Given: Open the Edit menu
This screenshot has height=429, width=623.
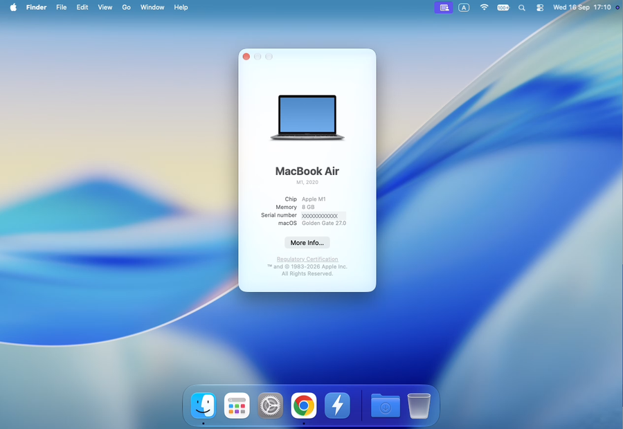Looking at the screenshot, I should (82, 7).
